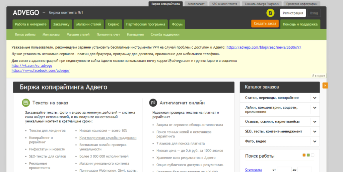The image size is (343, 172).
Task: Click the Вход button
Action: point(314,13)
